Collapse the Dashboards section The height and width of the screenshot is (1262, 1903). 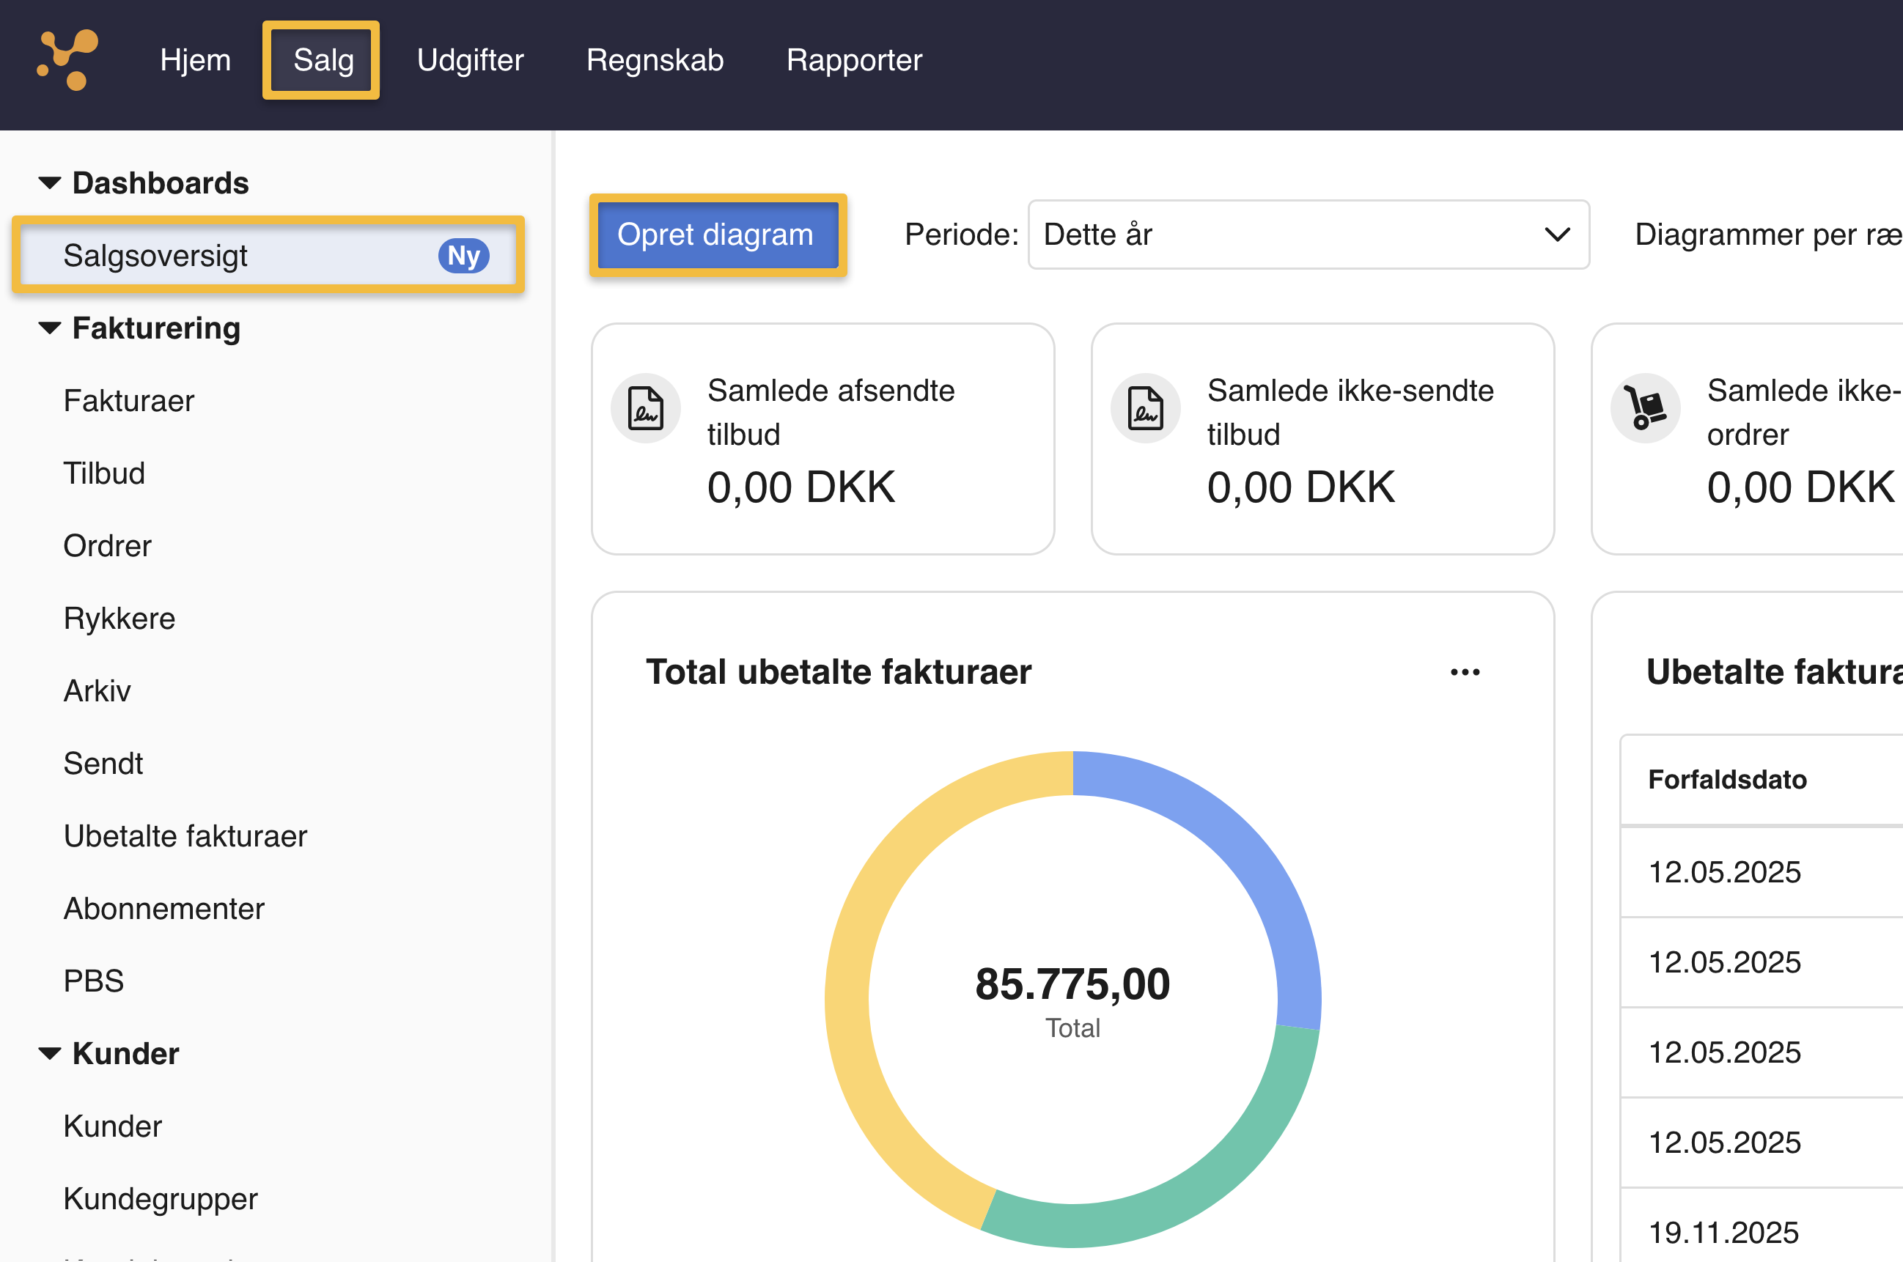50,183
